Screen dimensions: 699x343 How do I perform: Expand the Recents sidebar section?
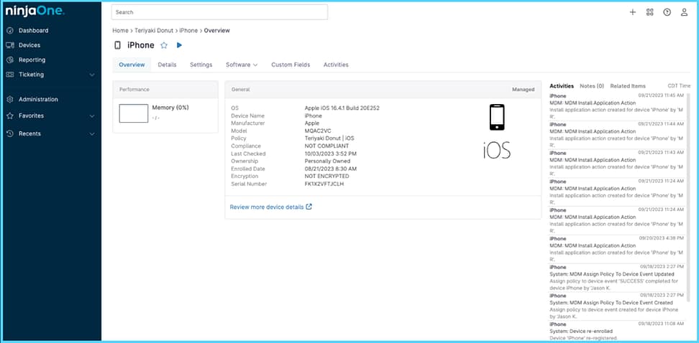tap(91, 133)
